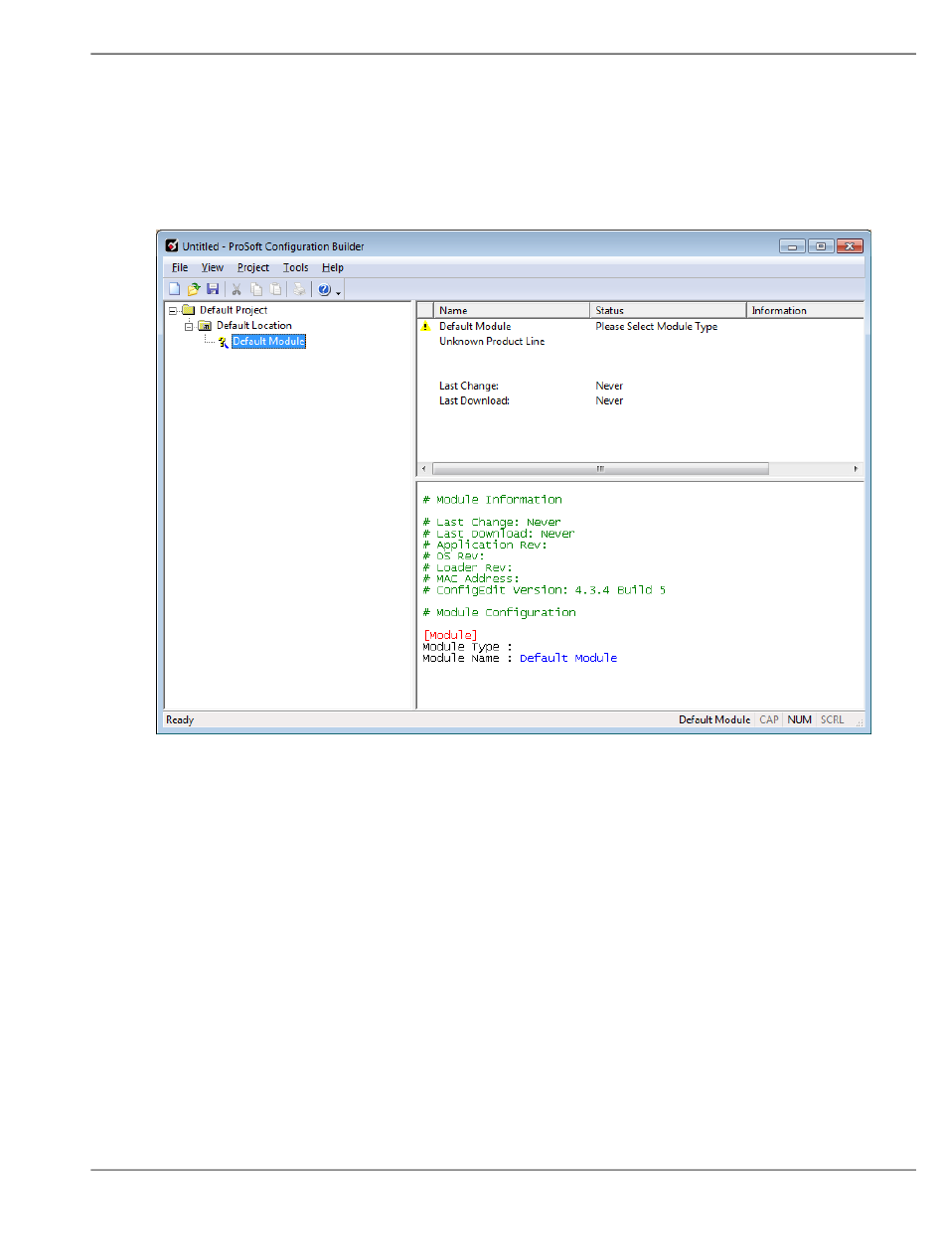944x1259 pixels.
Task: Open a project with the Open folder icon
Action: 194,289
